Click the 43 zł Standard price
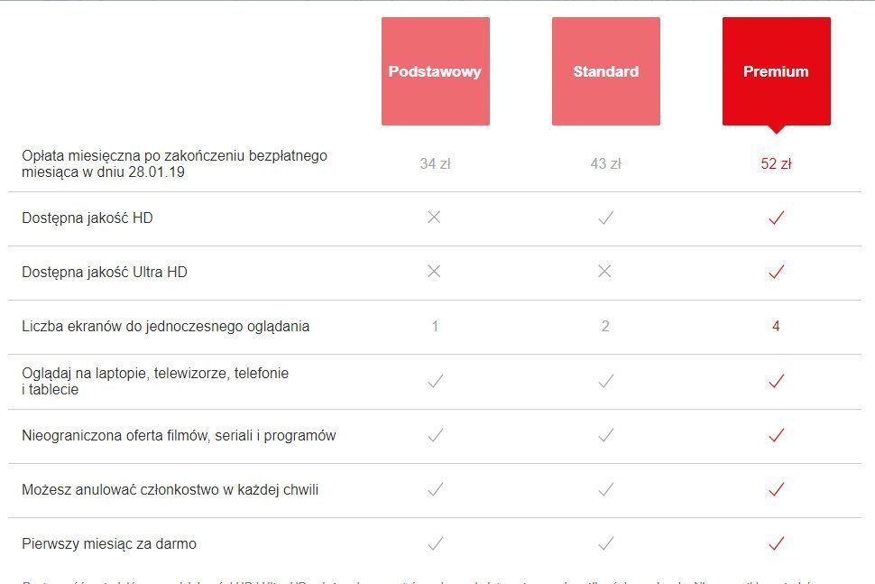875x584 pixels. [605, 163]
